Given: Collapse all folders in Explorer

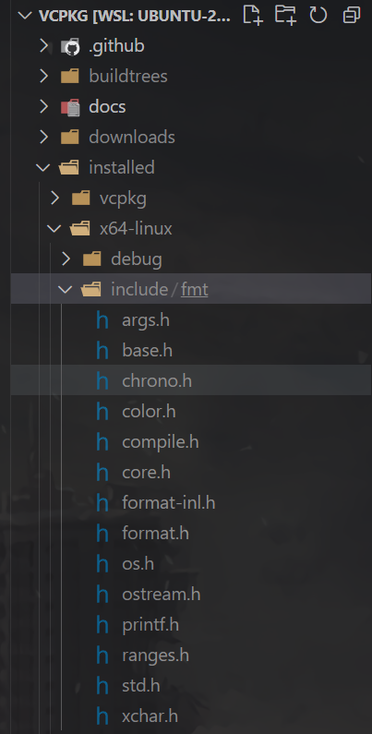Looking at the screenshot, I should point(352,15).
